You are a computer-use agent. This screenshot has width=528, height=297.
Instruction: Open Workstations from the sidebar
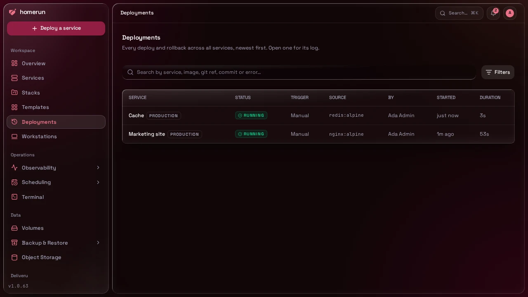click(56, 137)
